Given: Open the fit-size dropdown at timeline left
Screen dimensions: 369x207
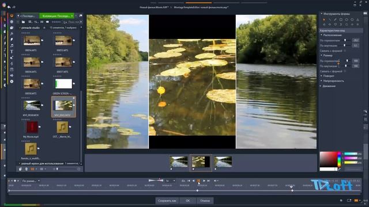Looking at the screenshot, I should (x=31, y=181).
